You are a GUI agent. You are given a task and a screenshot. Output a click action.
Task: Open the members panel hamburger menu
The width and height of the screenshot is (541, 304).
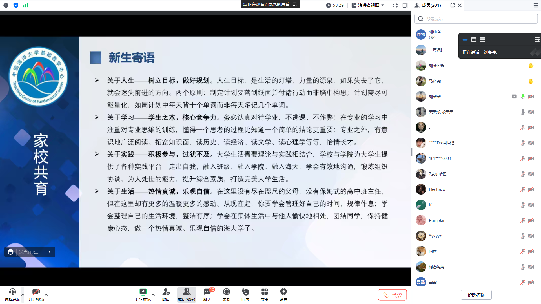tap(535, 5)
